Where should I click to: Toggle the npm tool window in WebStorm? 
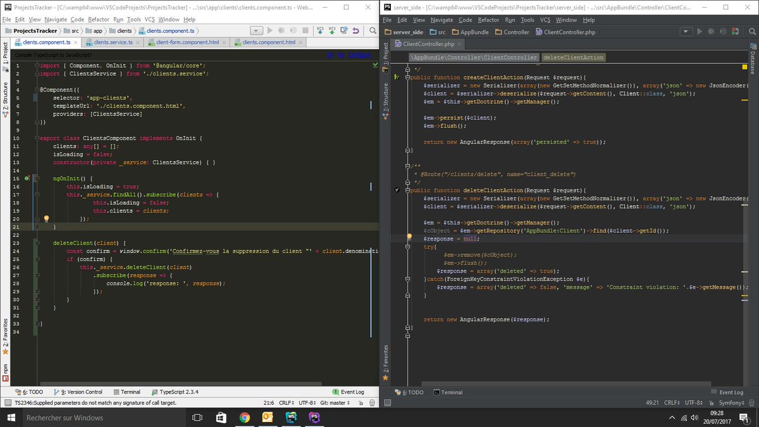(x=5, y=373)
